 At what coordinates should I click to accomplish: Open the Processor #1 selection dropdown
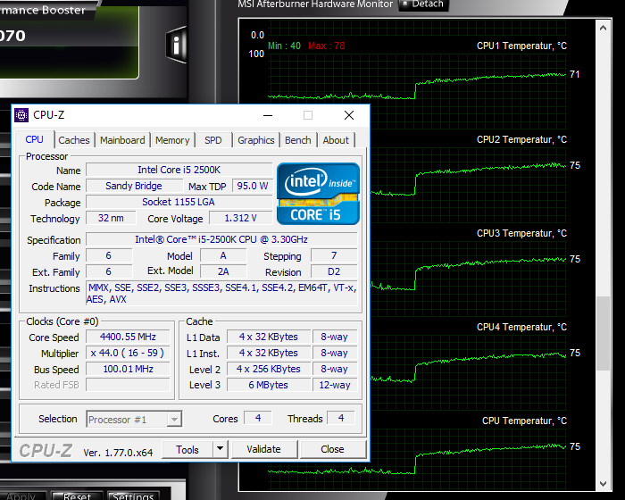tap(134, 420)
